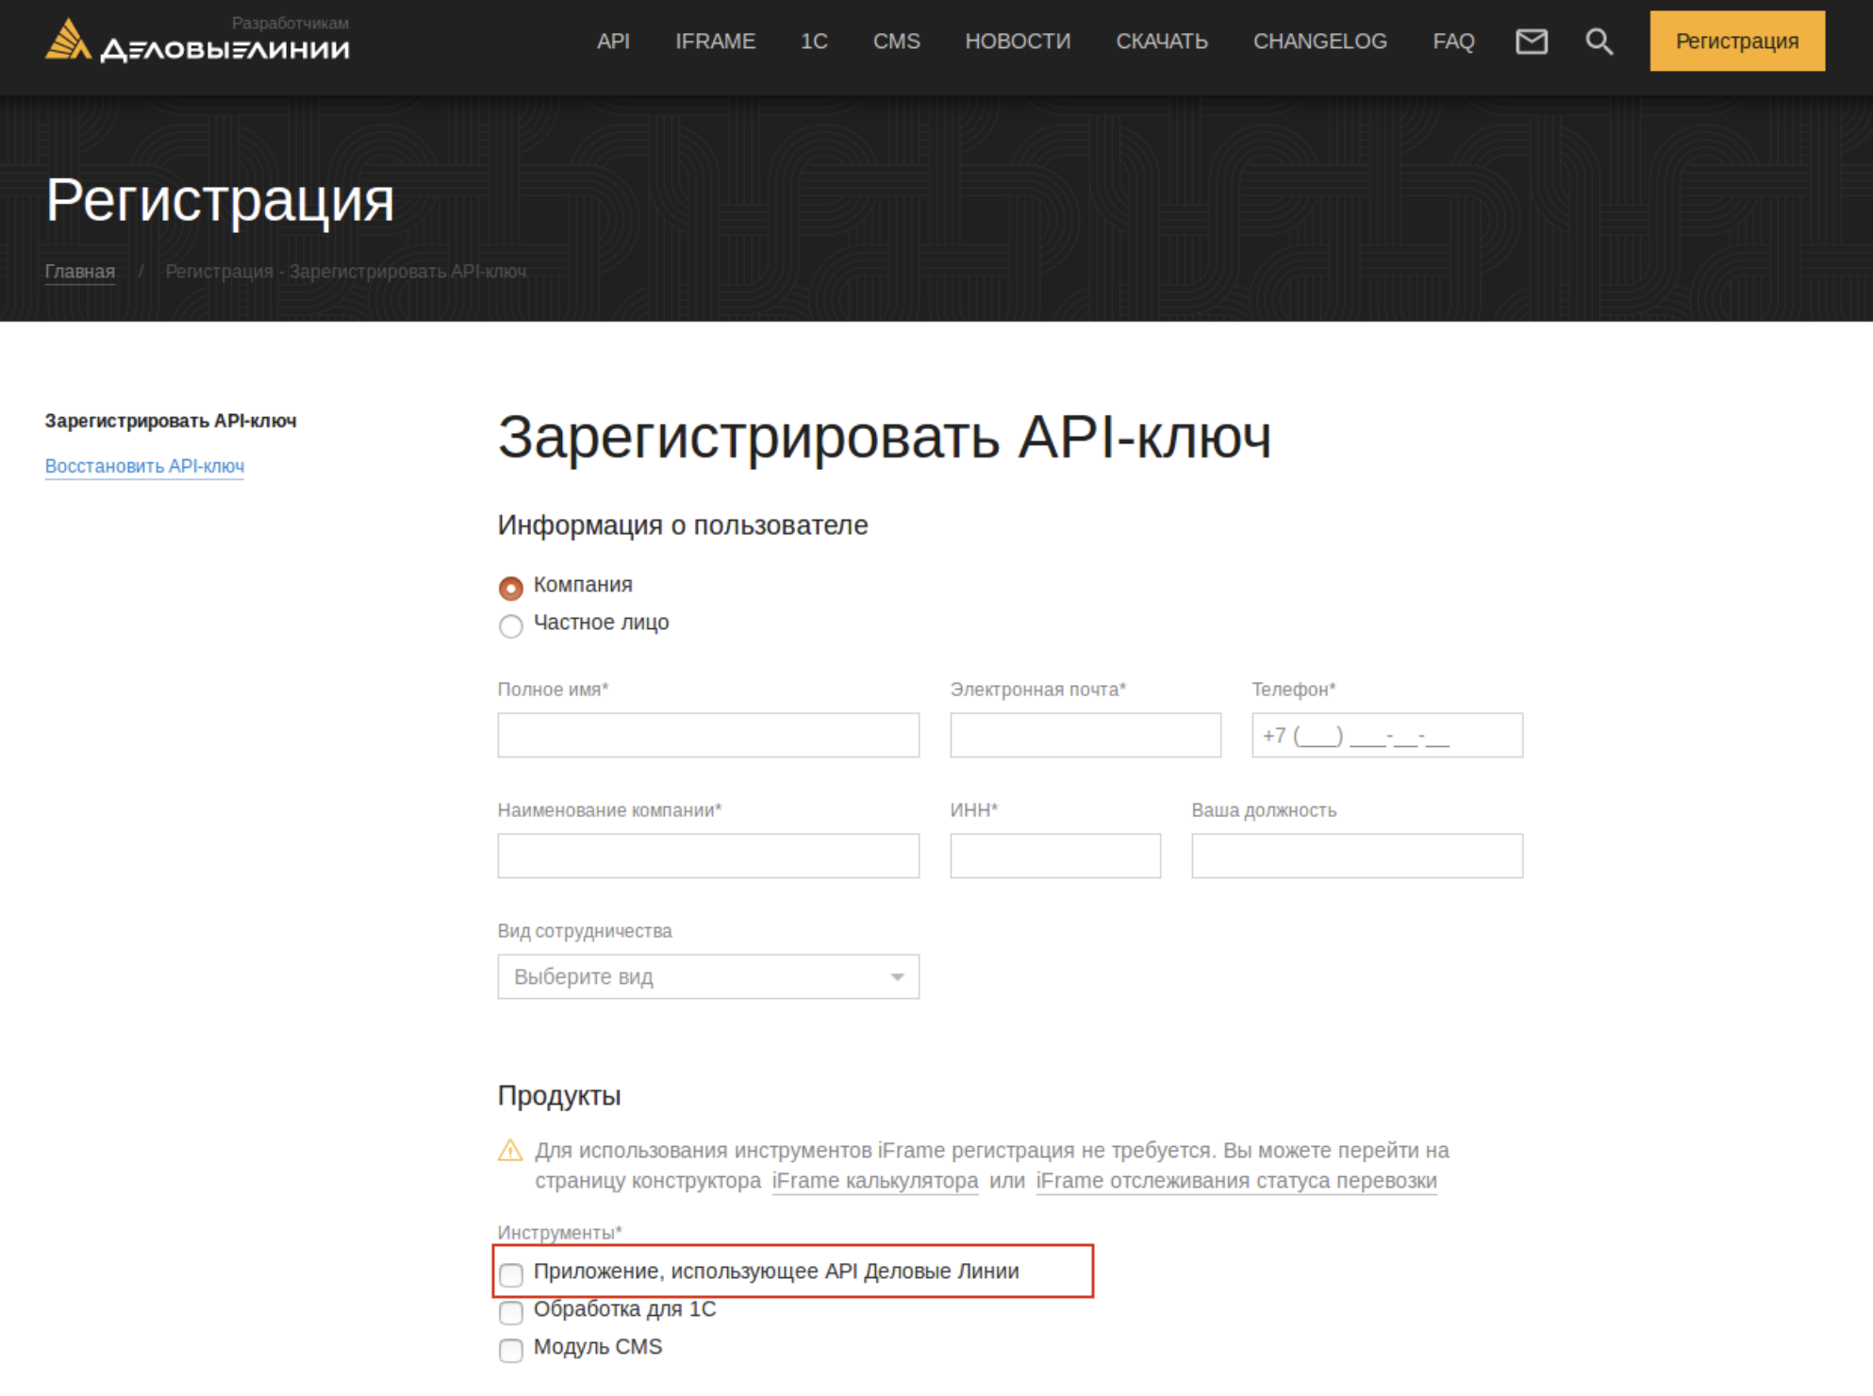Image resolution: width=1873 pixels, height=1396 pixels.
Task: Open the СКАЧАТЬ navigation item
Action: point(1161,42)
